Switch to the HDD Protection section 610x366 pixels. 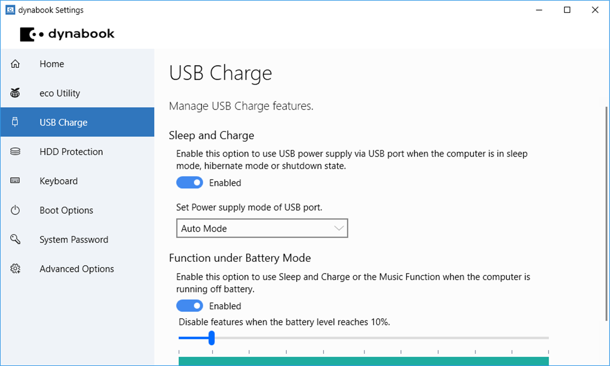click(x=71, y=151)
